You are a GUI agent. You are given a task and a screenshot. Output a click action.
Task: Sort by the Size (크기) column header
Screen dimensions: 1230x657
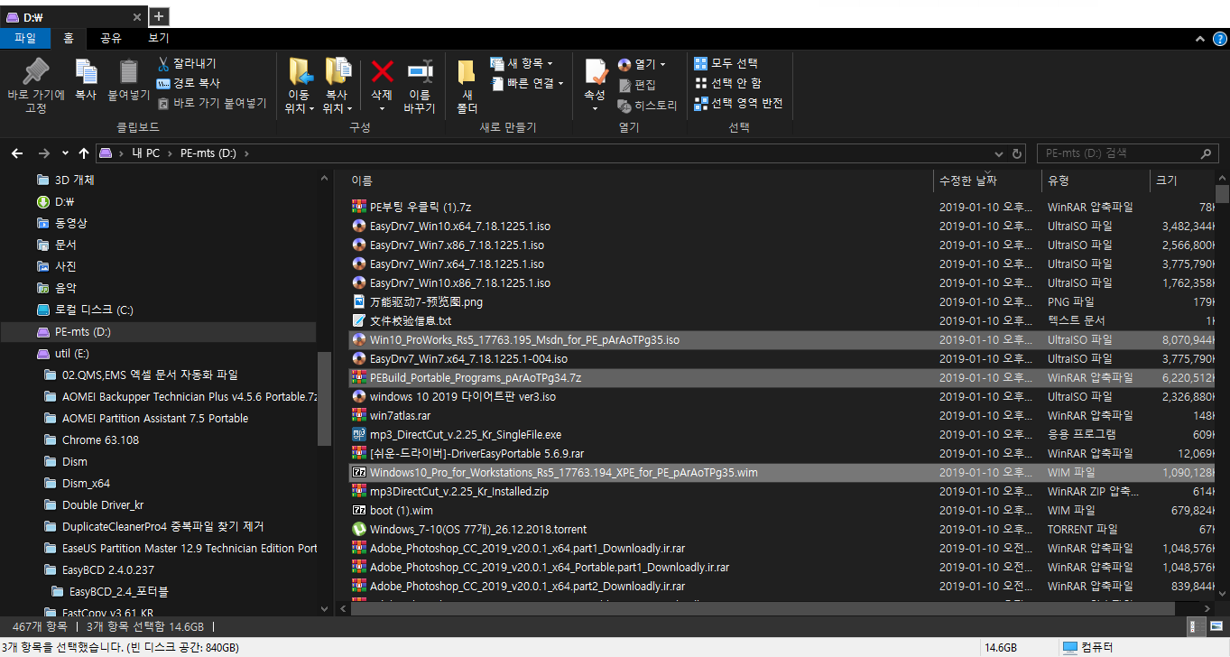pos(1182,180)
